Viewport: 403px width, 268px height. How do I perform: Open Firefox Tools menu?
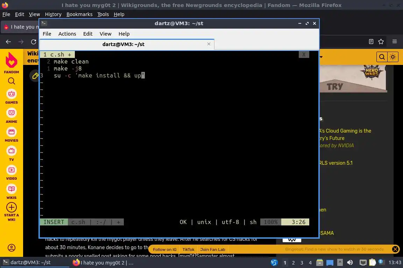(103, 14)
